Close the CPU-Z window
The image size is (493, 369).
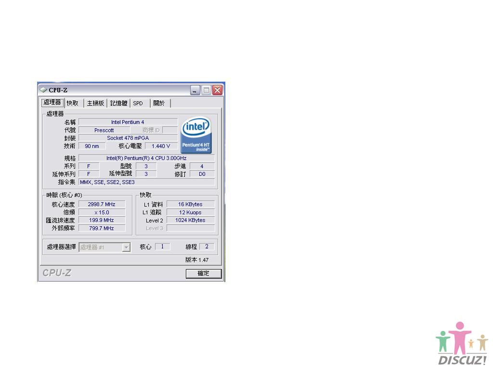217,90
